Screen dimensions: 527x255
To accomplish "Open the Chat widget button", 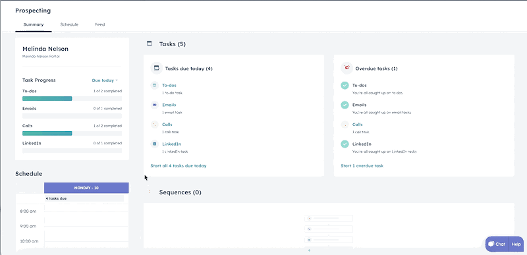I will tap(497, 244).
